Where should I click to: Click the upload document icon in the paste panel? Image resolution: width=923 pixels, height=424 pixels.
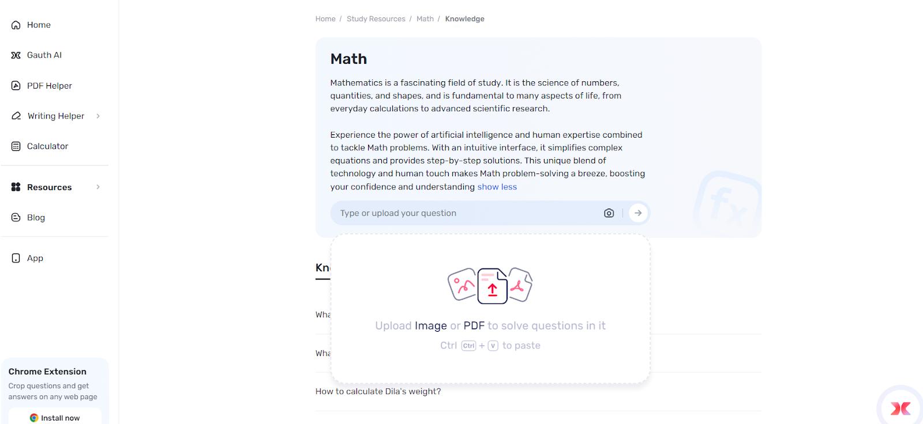click(491, 286)
